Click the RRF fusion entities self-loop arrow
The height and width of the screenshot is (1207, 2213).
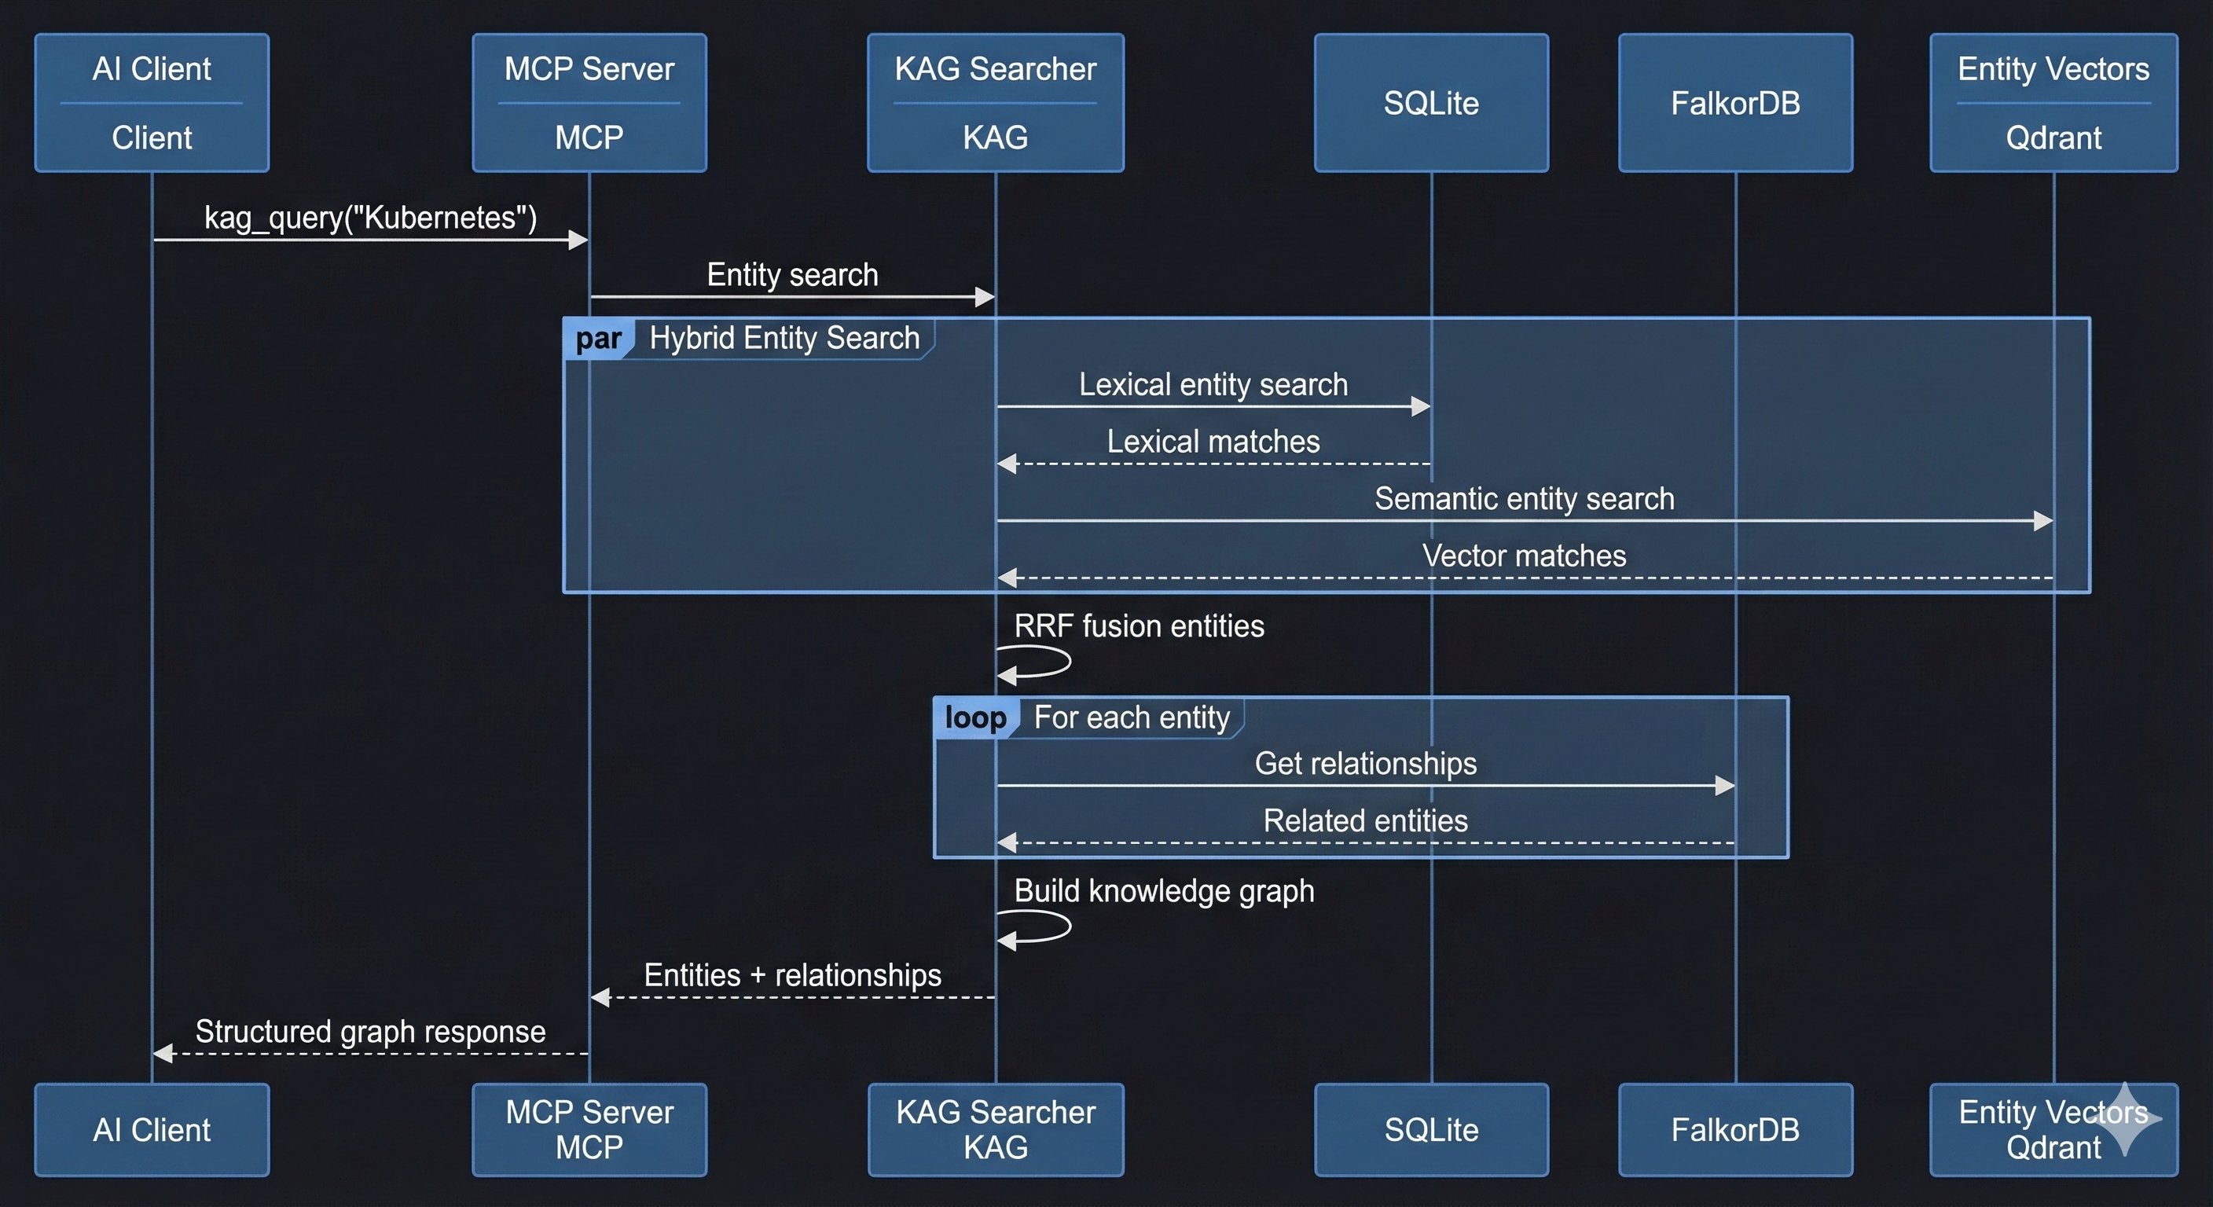pos(1033,663)
